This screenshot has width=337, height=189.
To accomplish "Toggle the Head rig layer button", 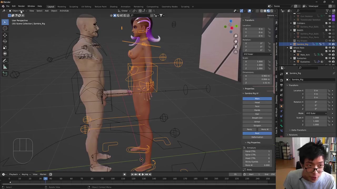I will [x=257, y=102].
